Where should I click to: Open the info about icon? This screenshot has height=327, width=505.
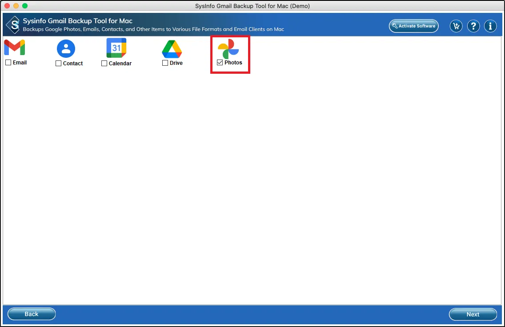[x=490, y=26]
